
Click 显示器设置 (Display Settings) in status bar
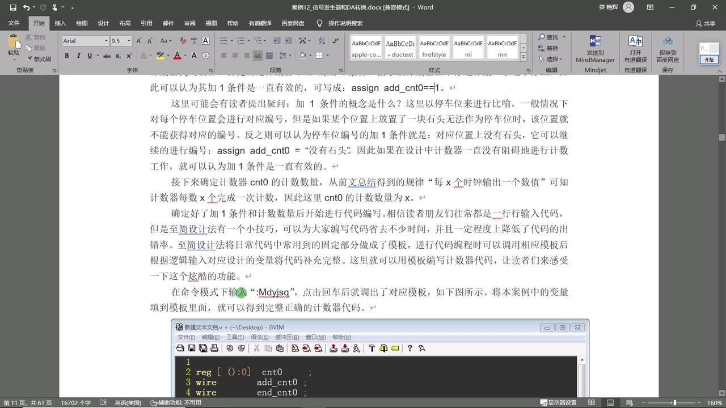[558, 403]
